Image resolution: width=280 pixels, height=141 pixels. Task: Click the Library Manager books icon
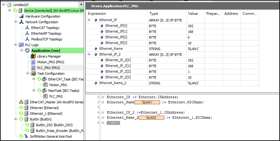pos(33,56)
